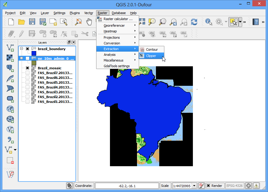Click the Cut Features scissors icon

(x=85, y=34)
